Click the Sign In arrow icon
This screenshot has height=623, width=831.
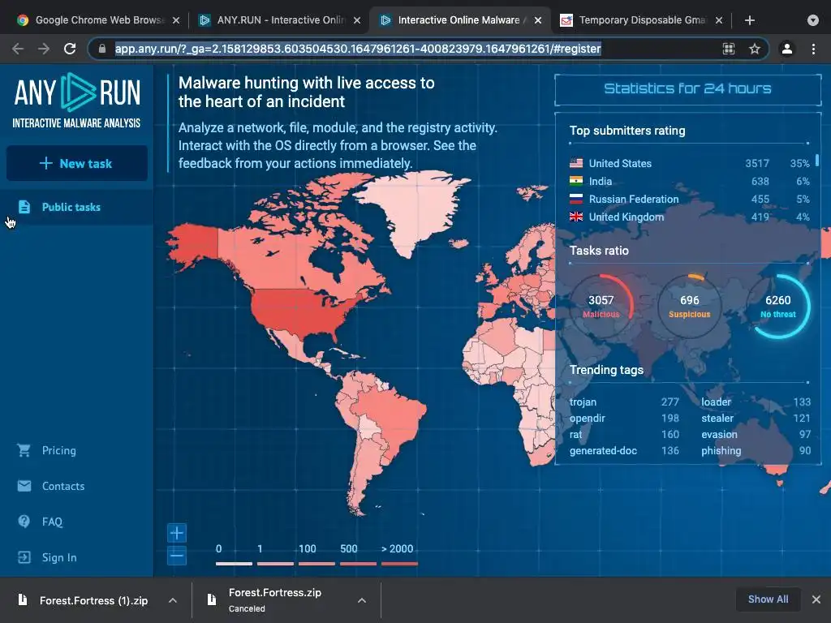(24, 557)
